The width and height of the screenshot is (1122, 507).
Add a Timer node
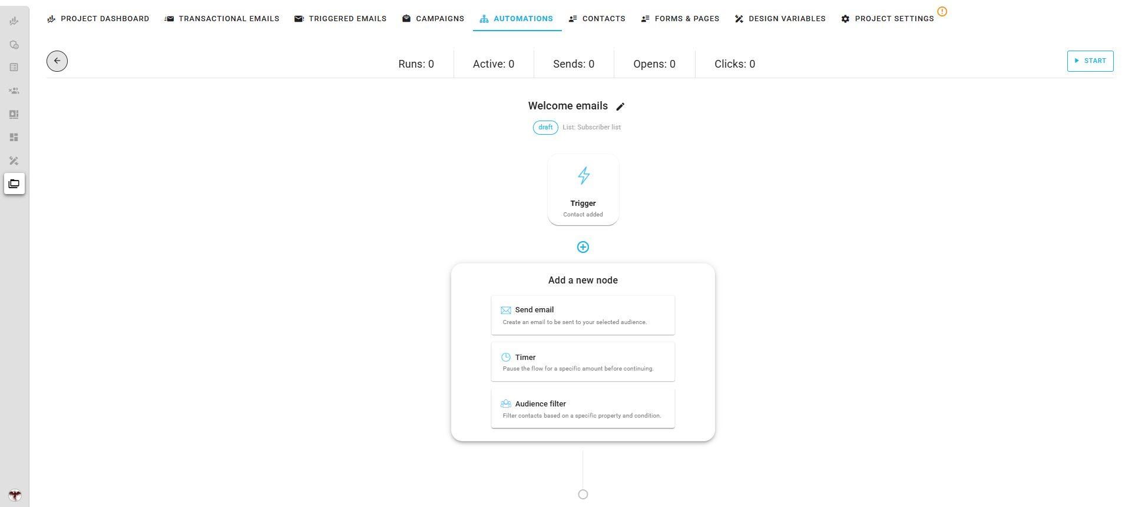[x=583, y=362]
